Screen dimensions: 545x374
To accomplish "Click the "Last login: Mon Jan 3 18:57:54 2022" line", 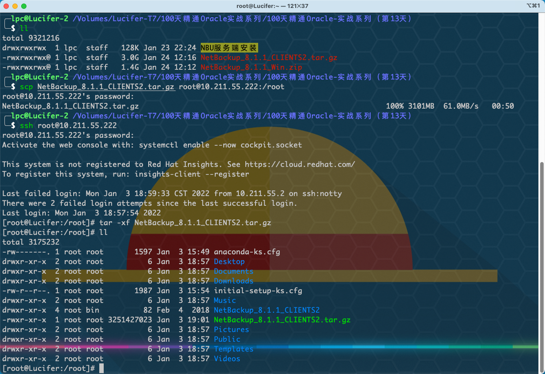I will (82, 213).
